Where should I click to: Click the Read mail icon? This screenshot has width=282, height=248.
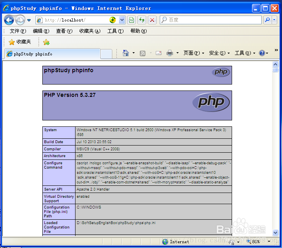(x=159, y=53)
